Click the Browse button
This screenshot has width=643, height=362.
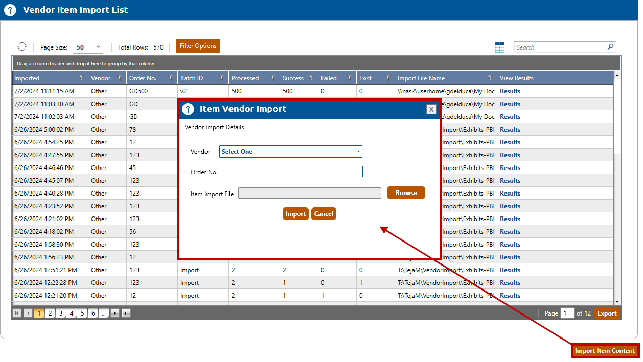click(x=406, y=193)
